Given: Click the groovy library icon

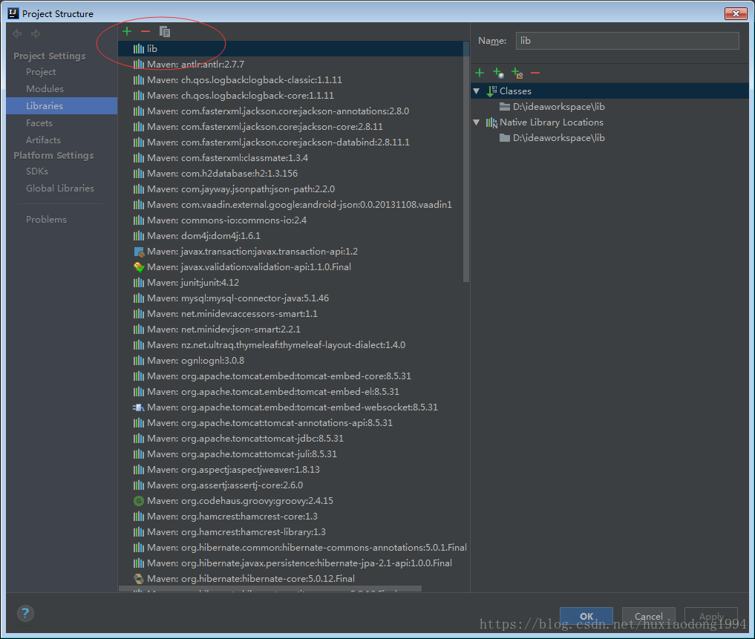Looking at the screenshot, I should tap(139, 501).
